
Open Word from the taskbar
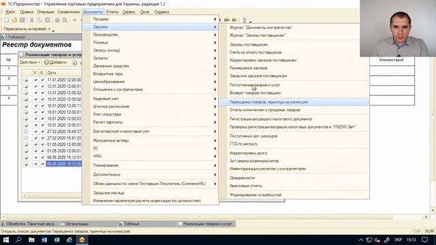(44, 240)
